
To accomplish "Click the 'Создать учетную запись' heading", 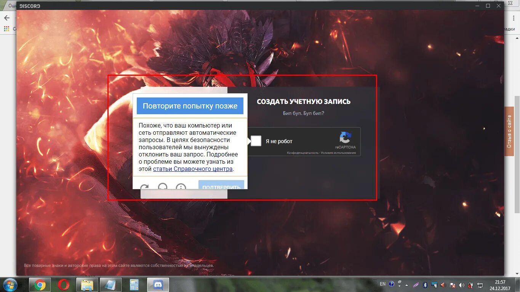I will coord(304,102).
